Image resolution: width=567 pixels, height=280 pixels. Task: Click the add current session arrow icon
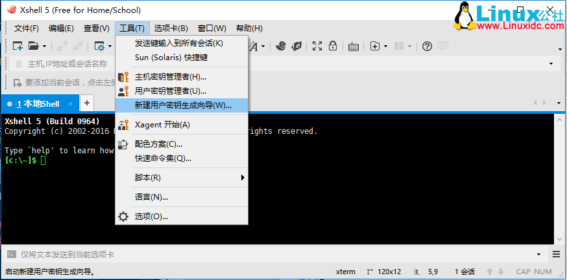18,83
